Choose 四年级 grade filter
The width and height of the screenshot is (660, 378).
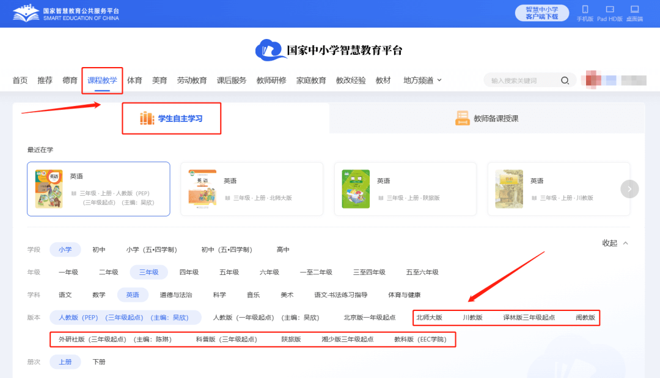coord(189,272)
